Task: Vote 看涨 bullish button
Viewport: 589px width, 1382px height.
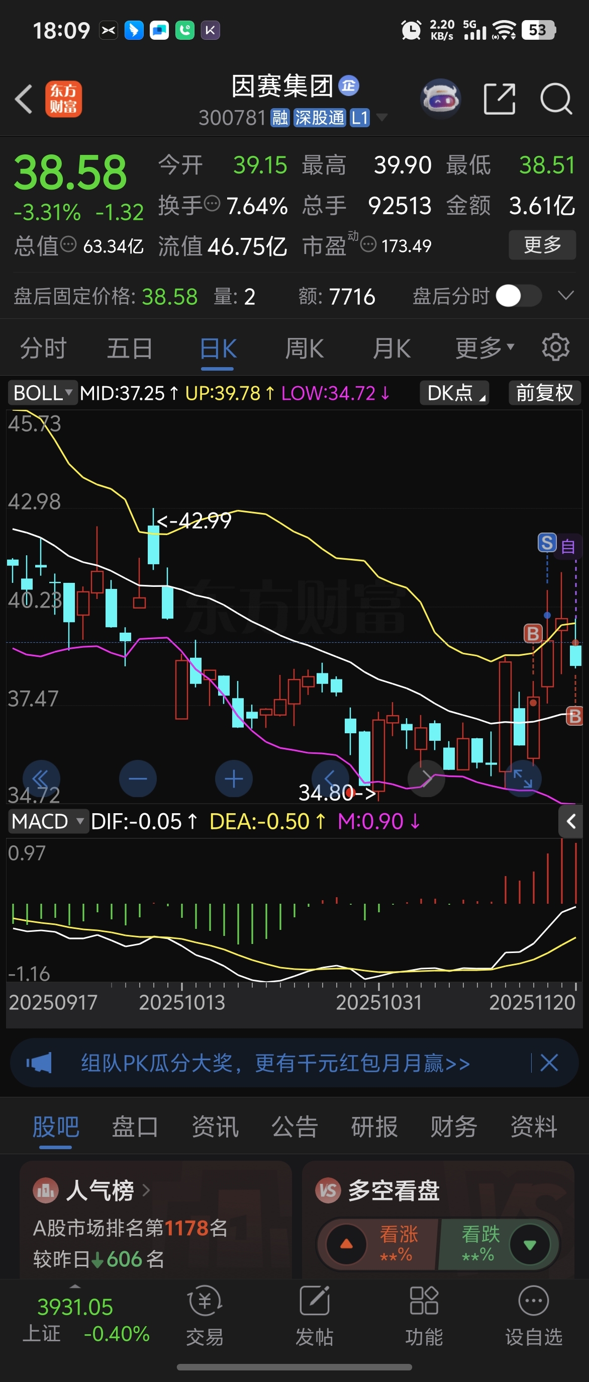Action: tap(378, 1244)
